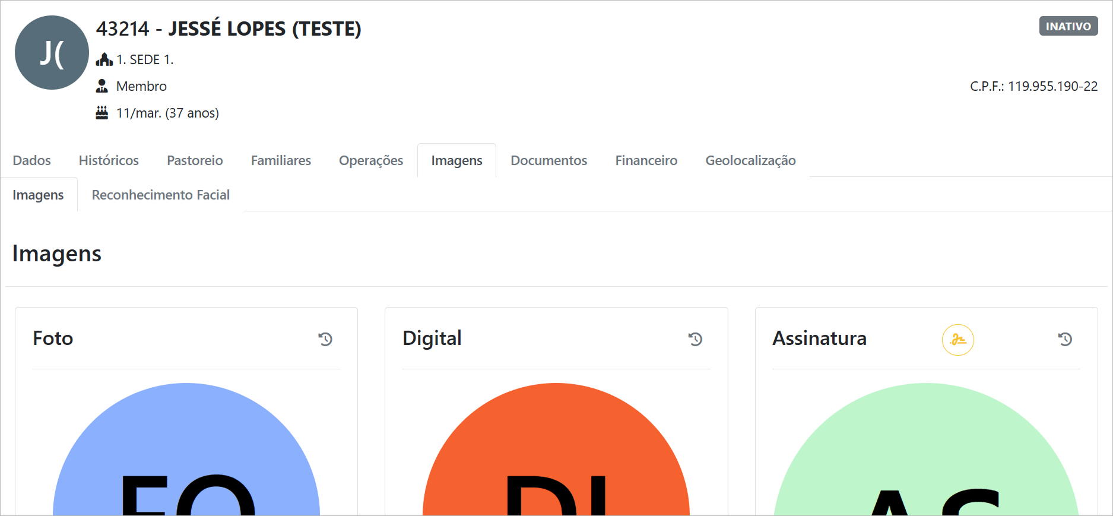1113x516 pixels.
Task: Select the Familiares tab
Action: point(281,160)
